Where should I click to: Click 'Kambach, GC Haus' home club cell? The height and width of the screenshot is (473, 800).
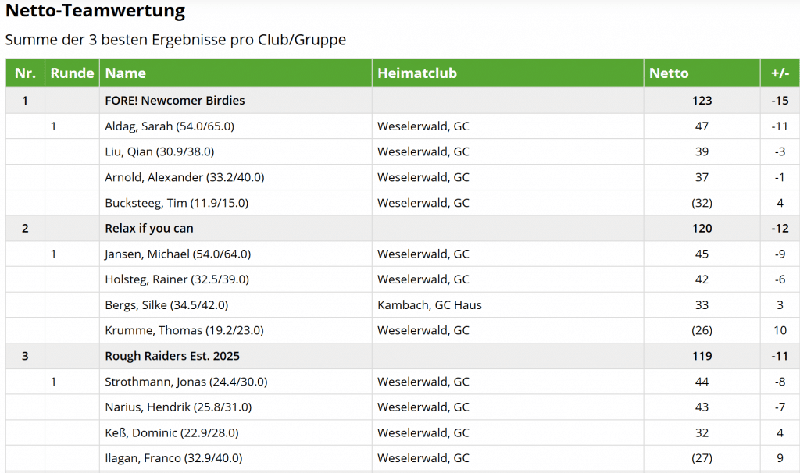tap(430, 305)
